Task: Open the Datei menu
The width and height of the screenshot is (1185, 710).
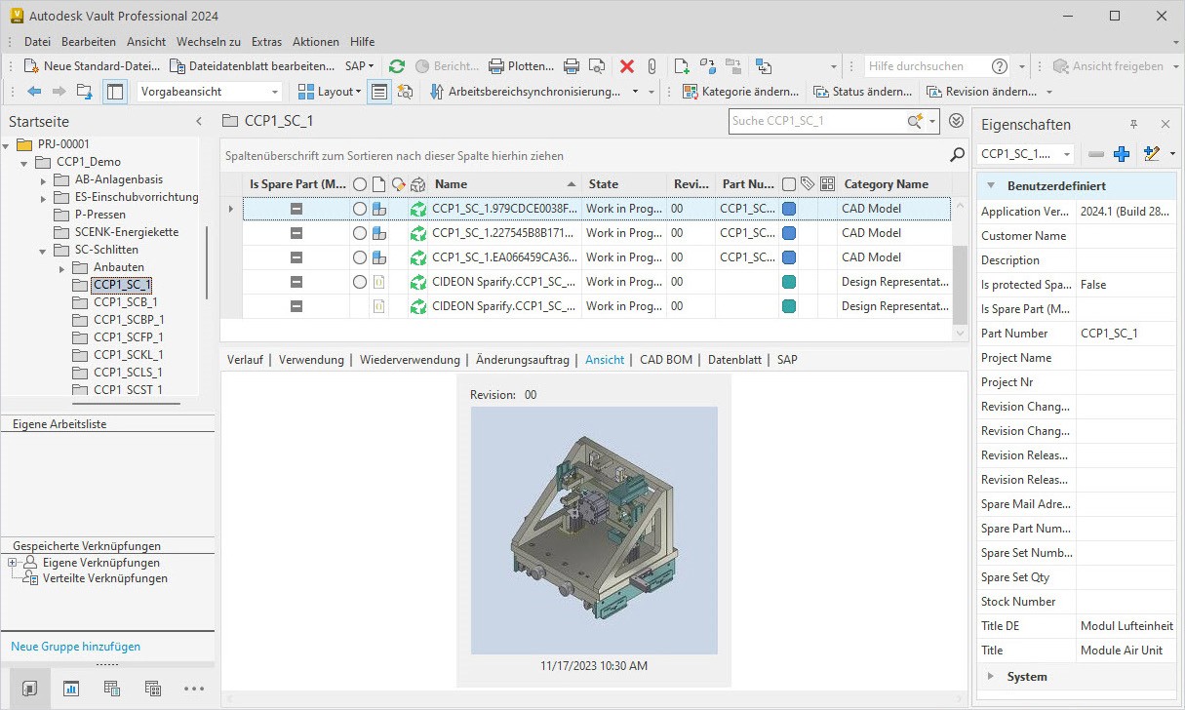Action: click(x=37, y=42)
